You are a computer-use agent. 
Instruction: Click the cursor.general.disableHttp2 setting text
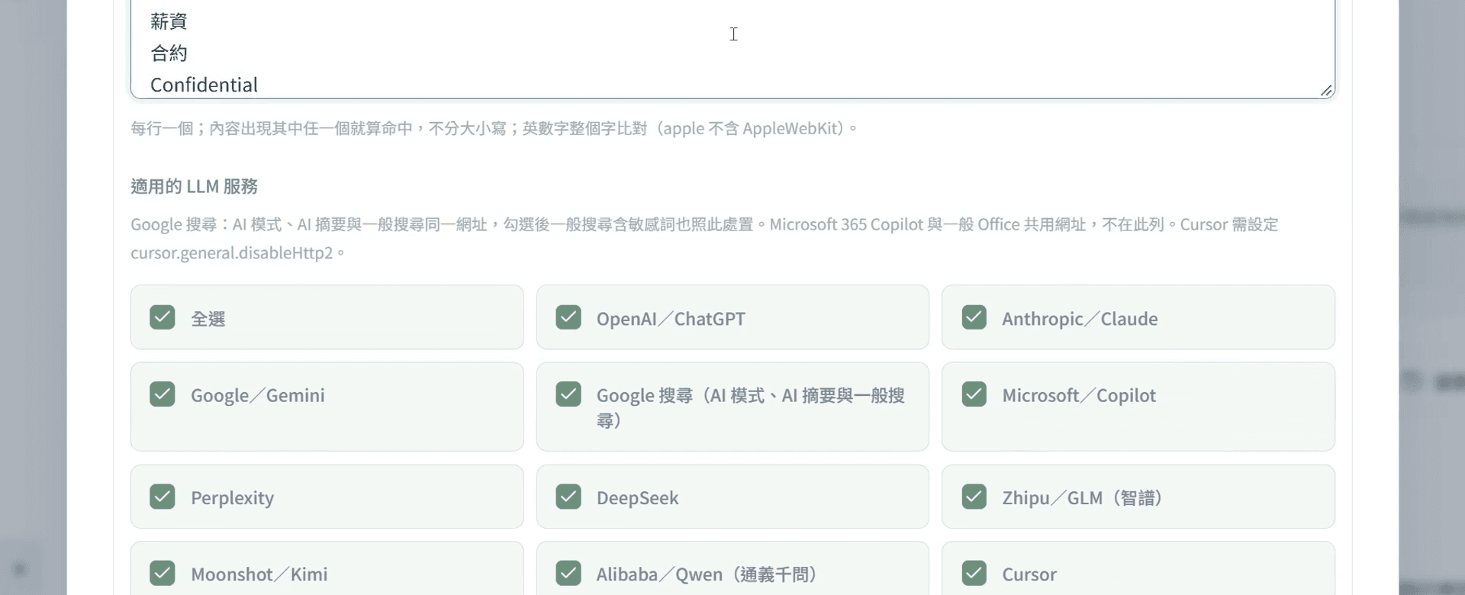pyautogui.click(x=232, y=252)
